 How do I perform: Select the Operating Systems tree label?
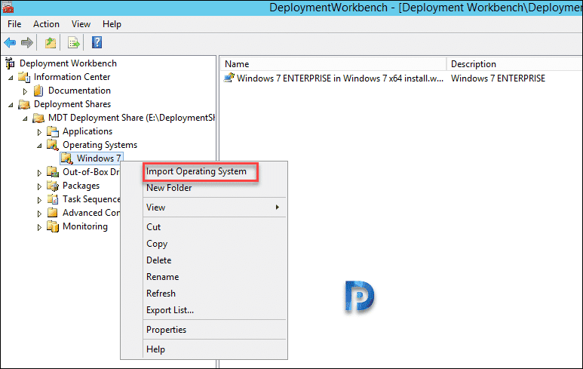click(100, 145)
